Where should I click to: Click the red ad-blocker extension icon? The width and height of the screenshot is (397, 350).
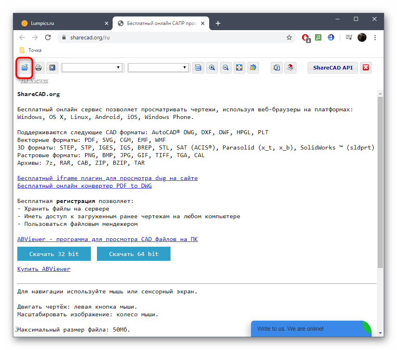(x=306, y=38)
